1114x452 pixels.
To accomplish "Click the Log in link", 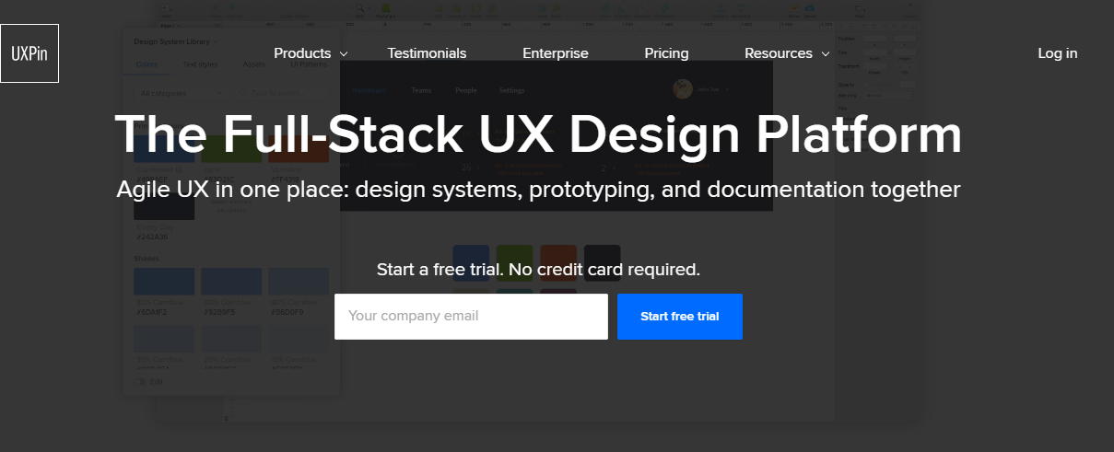I will (1057, 53).
